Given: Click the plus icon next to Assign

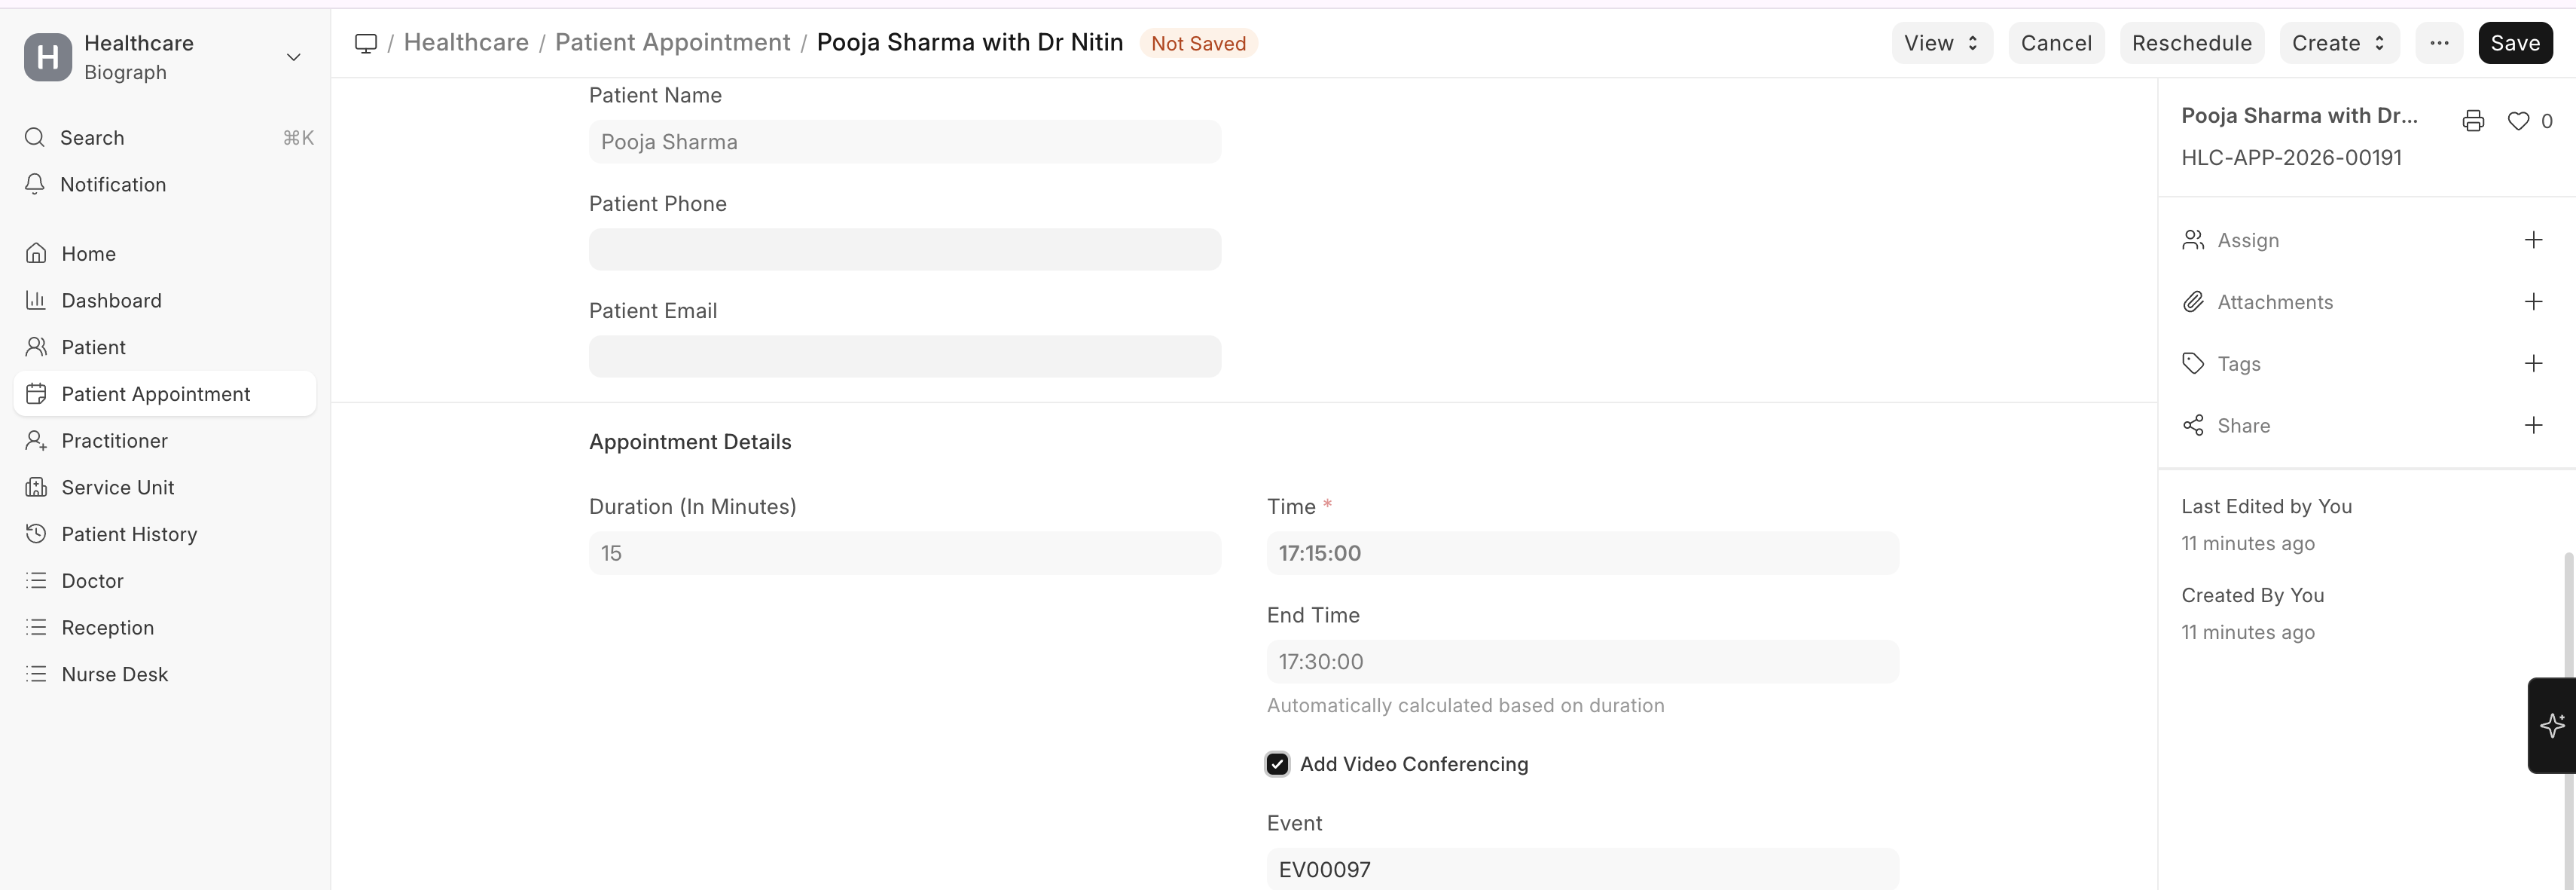Looking at the screenshot, I should pos(2533,240).
